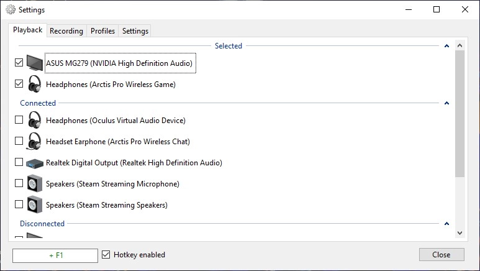
Task: Enable the Realtek Digital Output checkbox
Action: 19,162
